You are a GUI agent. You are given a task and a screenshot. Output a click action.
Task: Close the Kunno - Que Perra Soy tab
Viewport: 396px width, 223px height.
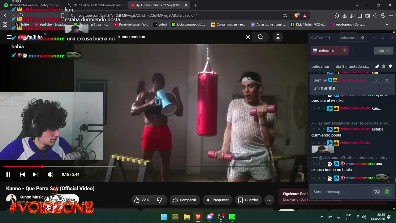pos(186,5)
